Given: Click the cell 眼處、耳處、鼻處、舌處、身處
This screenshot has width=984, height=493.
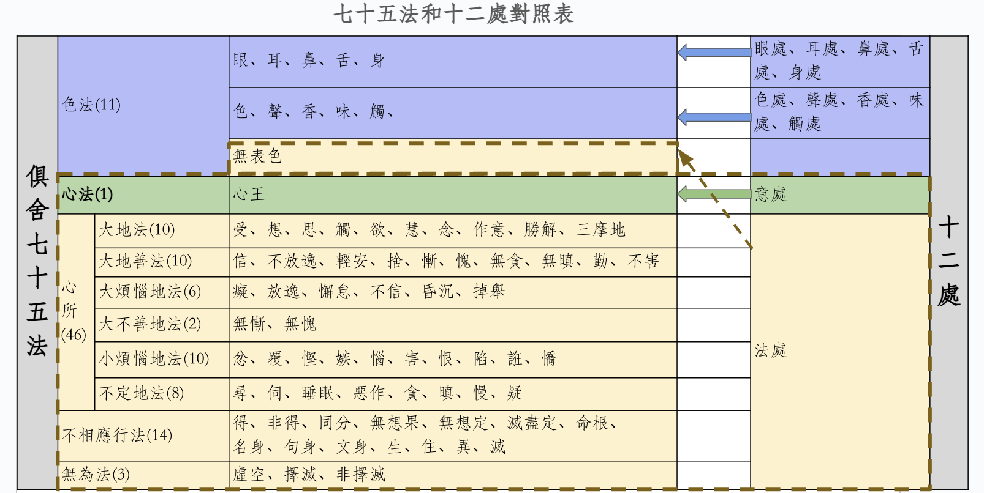Looking at the screenshot, I should click(840, 62).
